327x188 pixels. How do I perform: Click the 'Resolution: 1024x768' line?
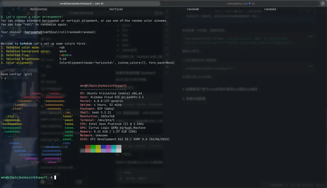pyautogui.click(x=97, y=116)
